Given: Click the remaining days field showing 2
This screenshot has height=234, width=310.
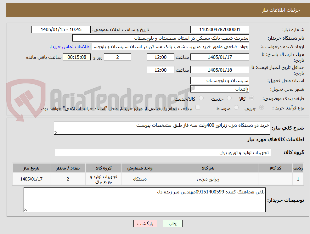Looking at the screenshot, I should [x=117, y=57].
